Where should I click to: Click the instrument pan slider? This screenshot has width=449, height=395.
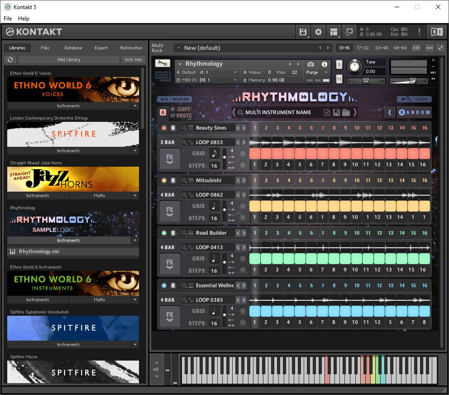point(365,81)
